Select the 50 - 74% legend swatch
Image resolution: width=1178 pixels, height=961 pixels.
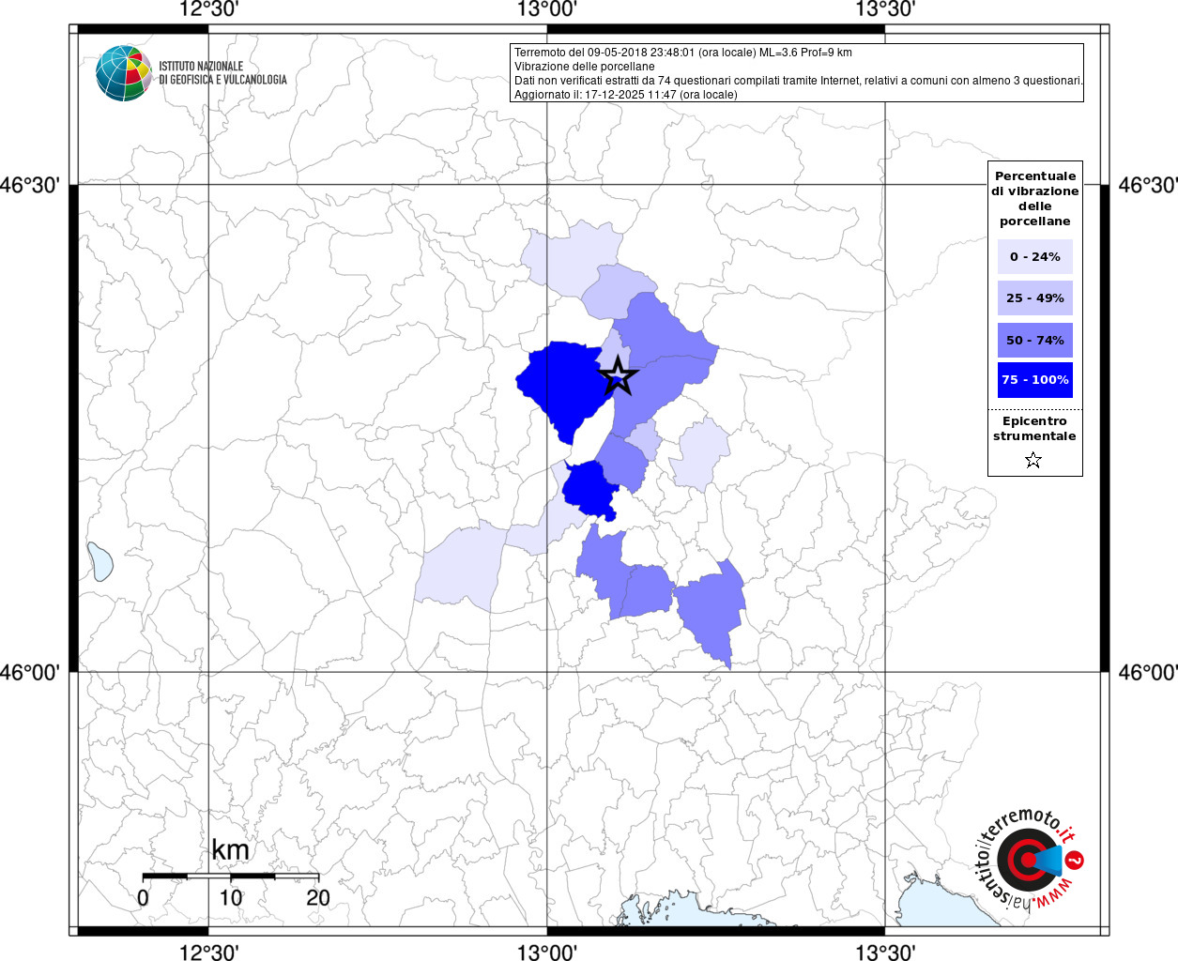1035,340
